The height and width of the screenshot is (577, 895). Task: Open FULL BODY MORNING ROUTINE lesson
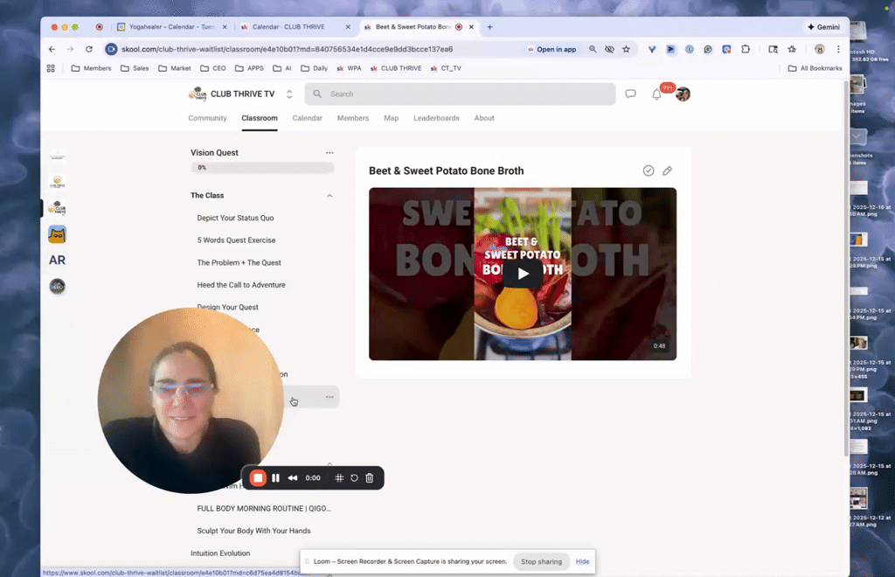tap(264, 509)
